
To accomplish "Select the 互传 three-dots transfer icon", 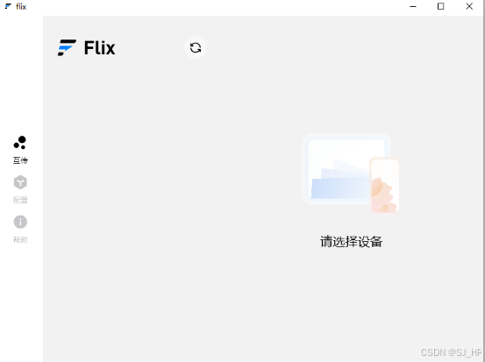I will [x=20, y=143].
